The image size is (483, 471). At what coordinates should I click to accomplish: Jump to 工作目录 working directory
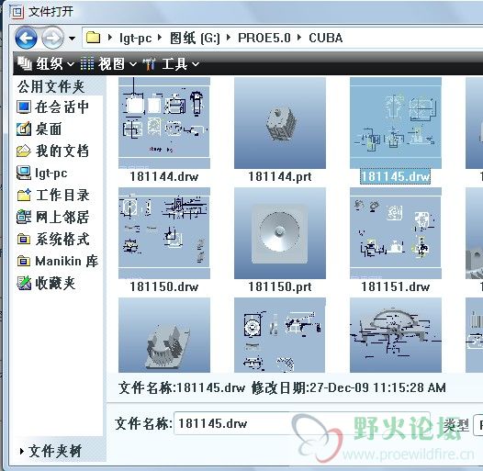tap(53, 195)
